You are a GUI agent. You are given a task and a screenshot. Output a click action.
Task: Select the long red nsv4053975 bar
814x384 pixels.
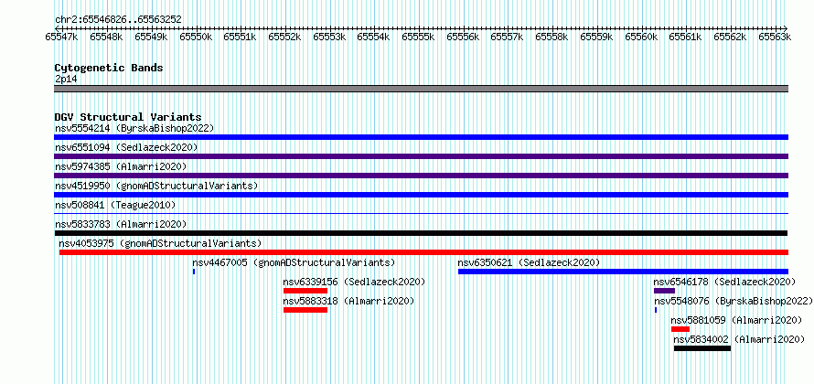click(423, 252)
